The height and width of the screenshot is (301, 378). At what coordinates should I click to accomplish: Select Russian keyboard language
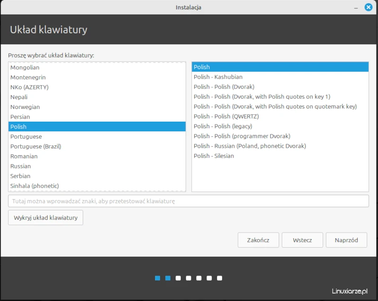[97, 166]
